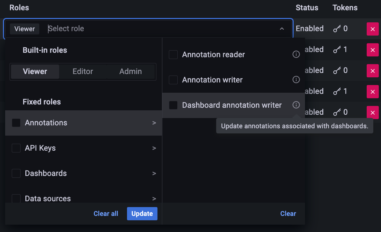Click the key icon showing 1 token, second row
This screenshot has height=232, width=381.
(x=336, y=49)
